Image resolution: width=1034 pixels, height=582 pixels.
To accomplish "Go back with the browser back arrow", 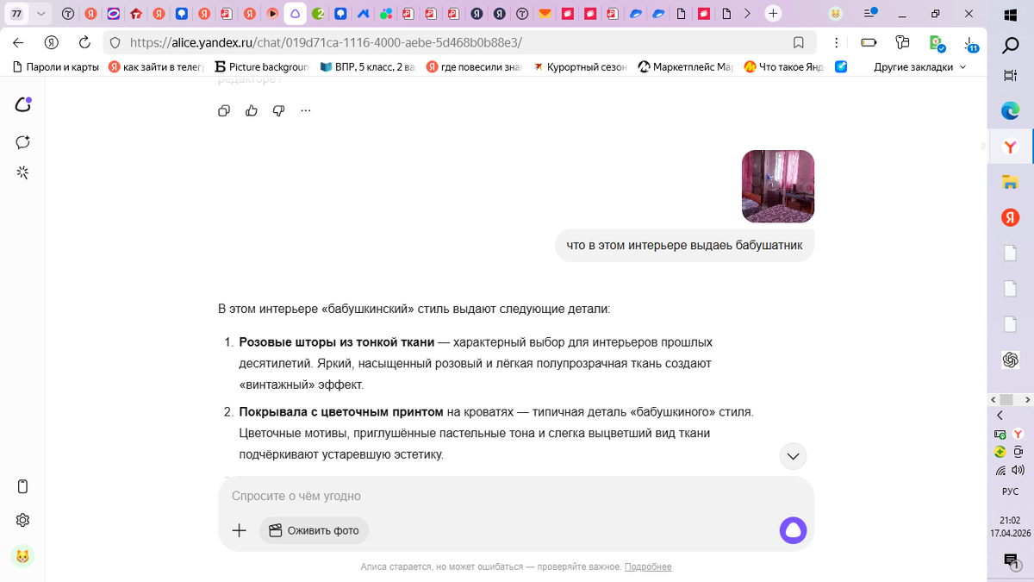I will pos(18,42).
